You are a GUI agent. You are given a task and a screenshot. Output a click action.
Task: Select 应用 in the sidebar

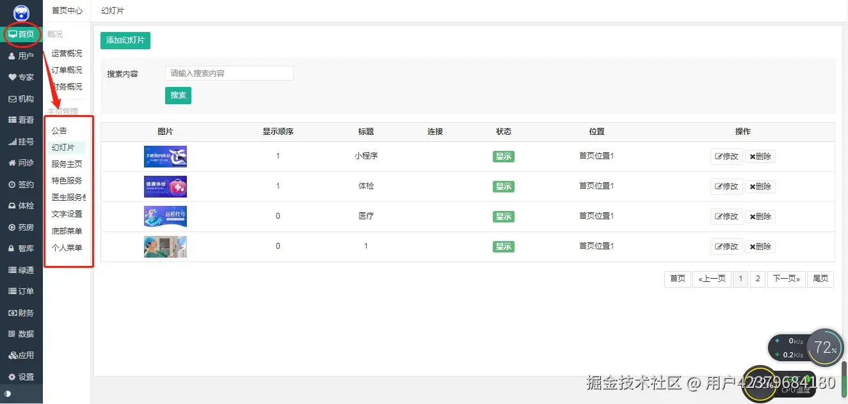point(21,355)
